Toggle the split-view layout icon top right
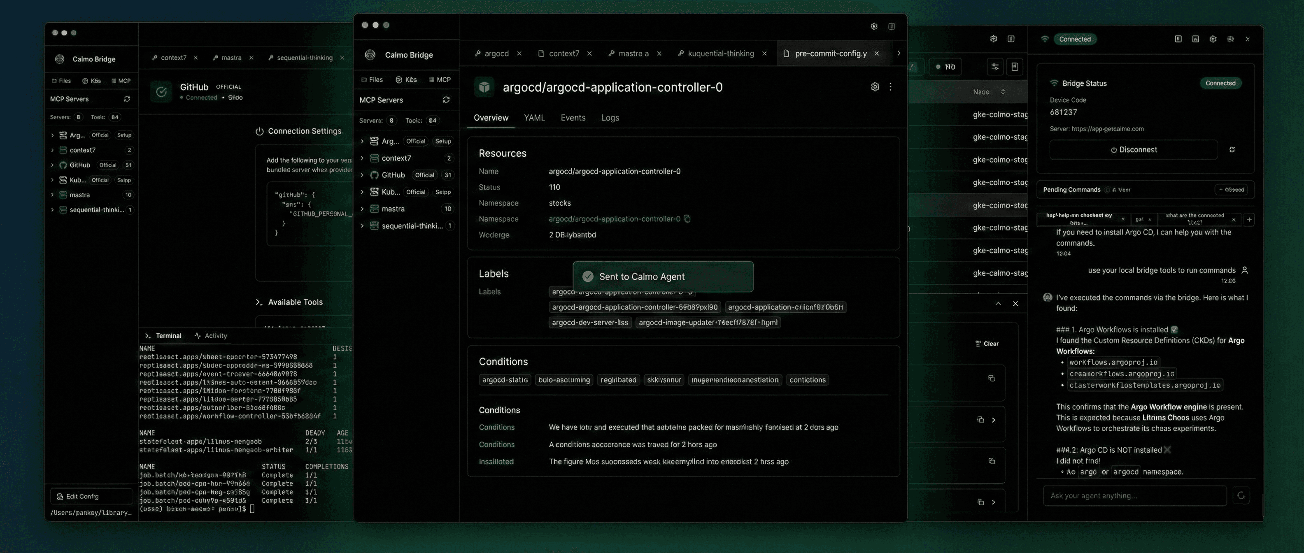The width and height of the screenshot is (1304, 553). pos(892,26)
